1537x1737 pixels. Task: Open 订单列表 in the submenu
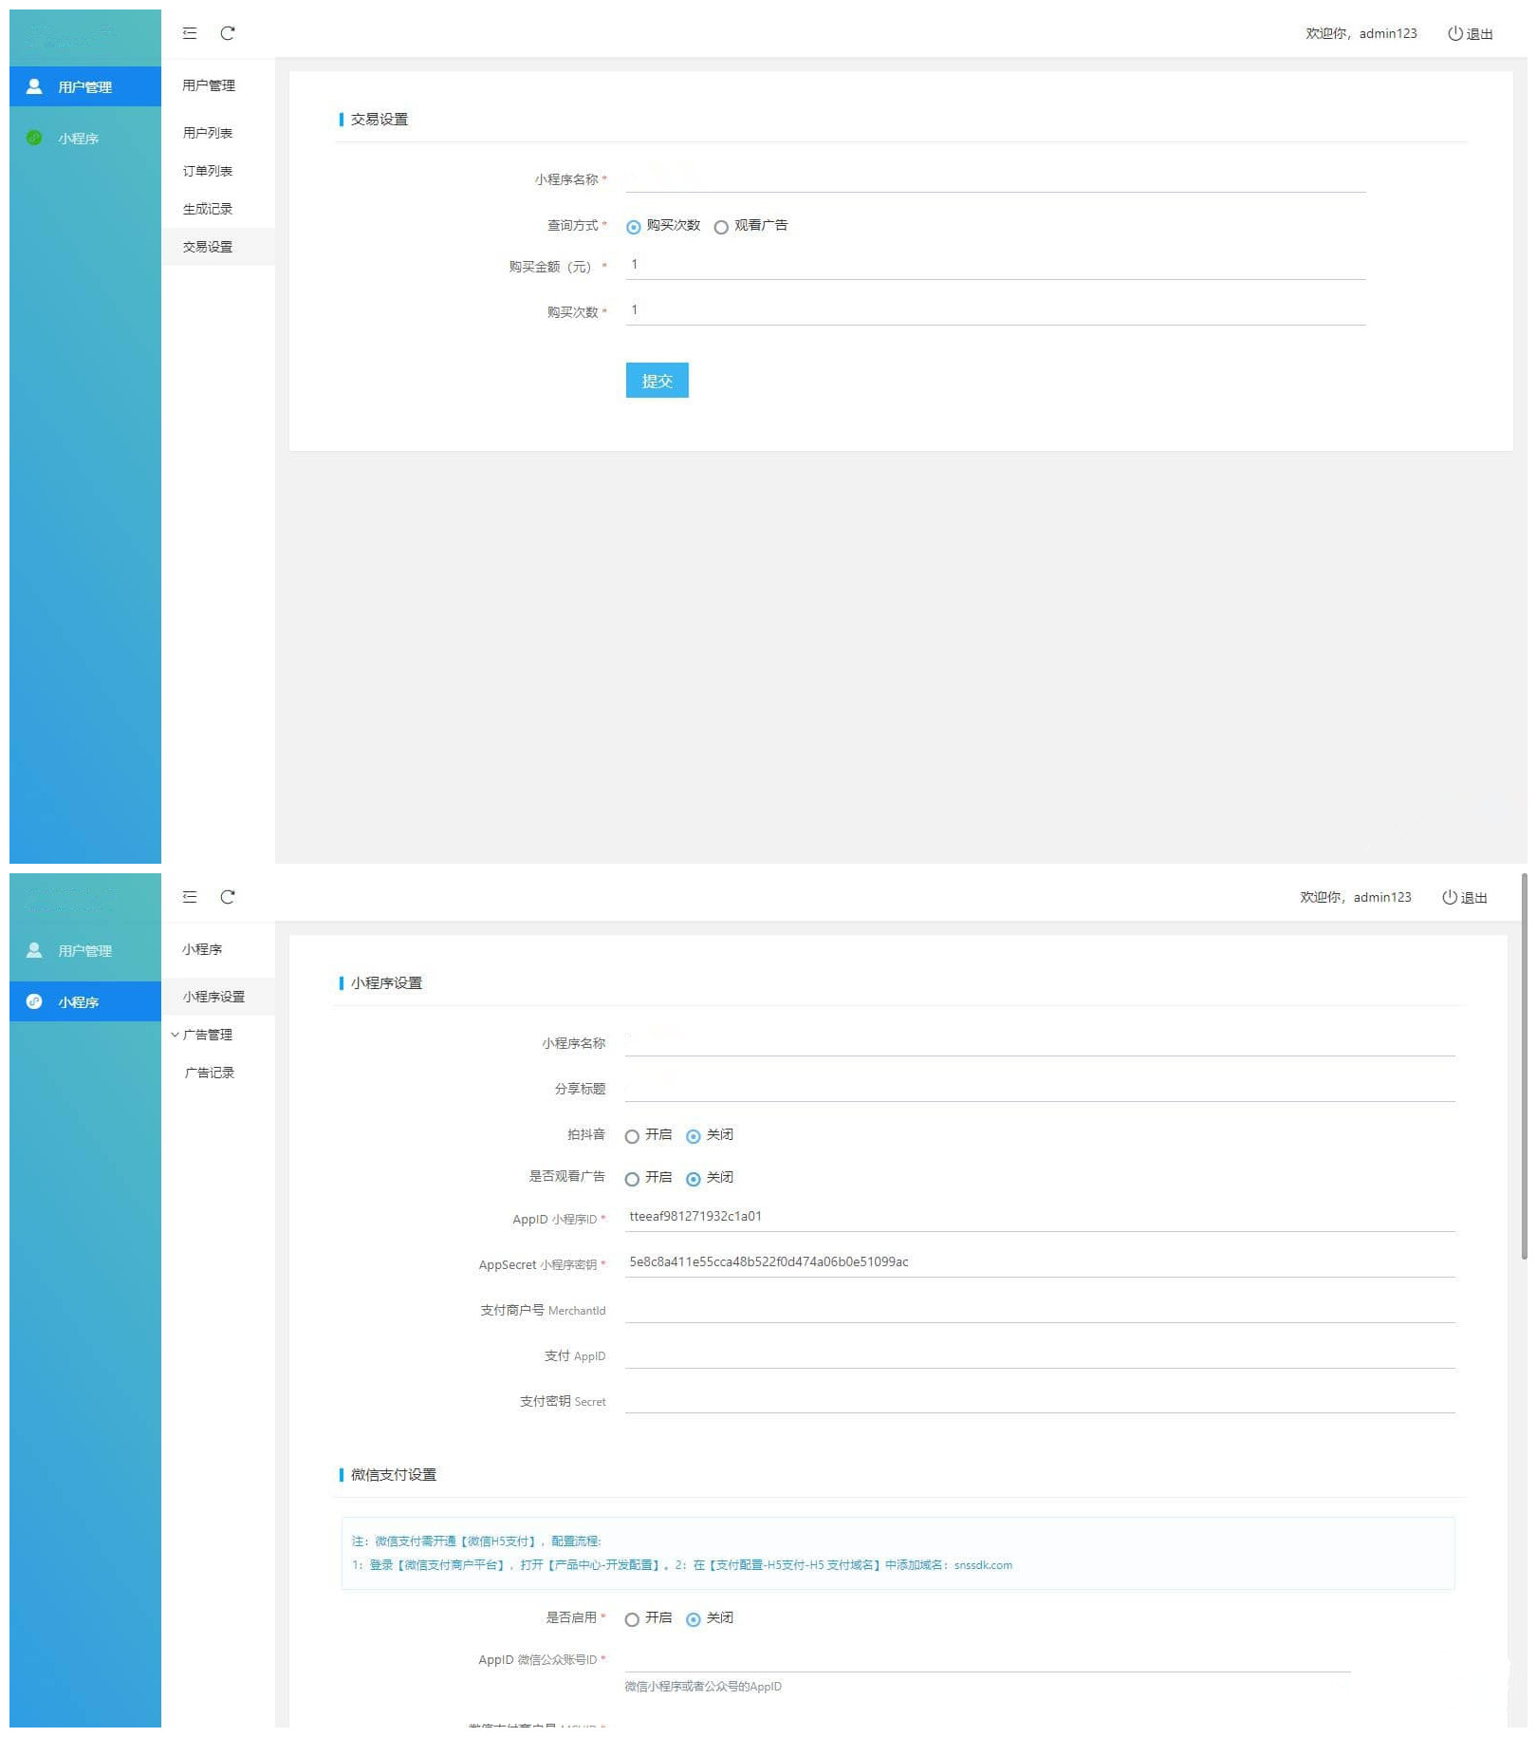pos(208,171)
